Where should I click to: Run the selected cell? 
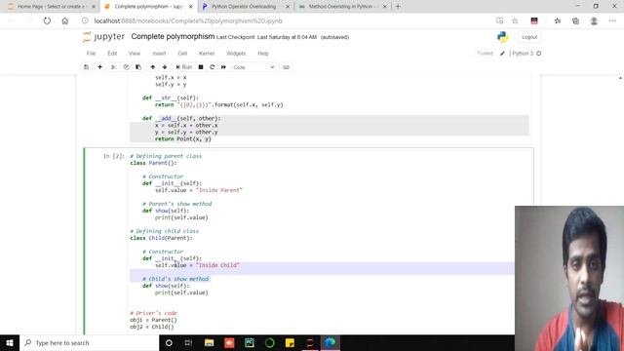[184, 67]
